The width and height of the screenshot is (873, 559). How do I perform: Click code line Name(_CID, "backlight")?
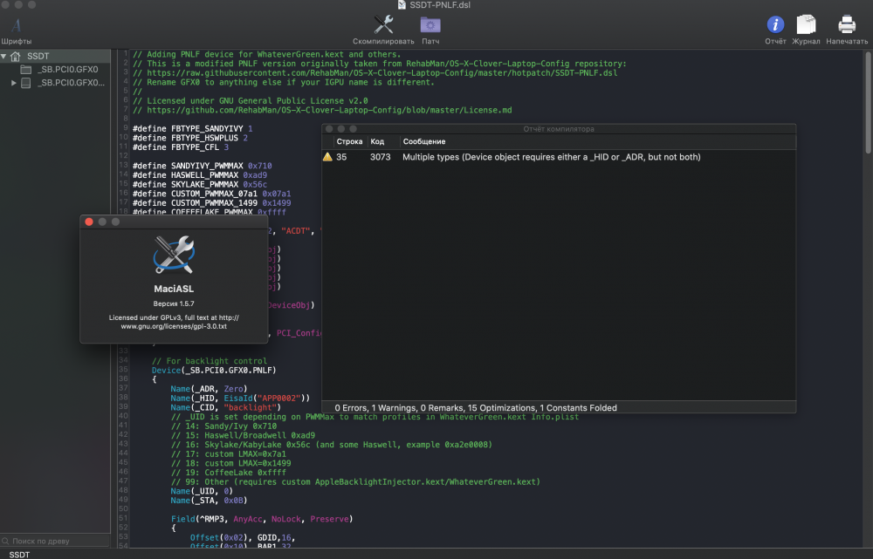pos(225,407)
